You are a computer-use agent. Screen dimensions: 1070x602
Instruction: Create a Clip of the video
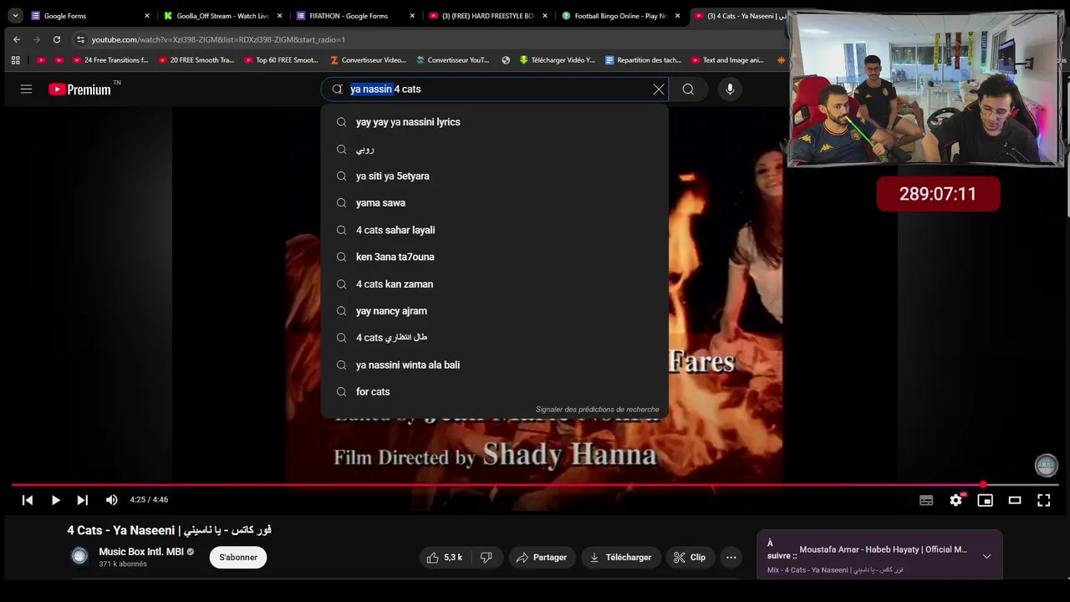(x=690, y=557)
